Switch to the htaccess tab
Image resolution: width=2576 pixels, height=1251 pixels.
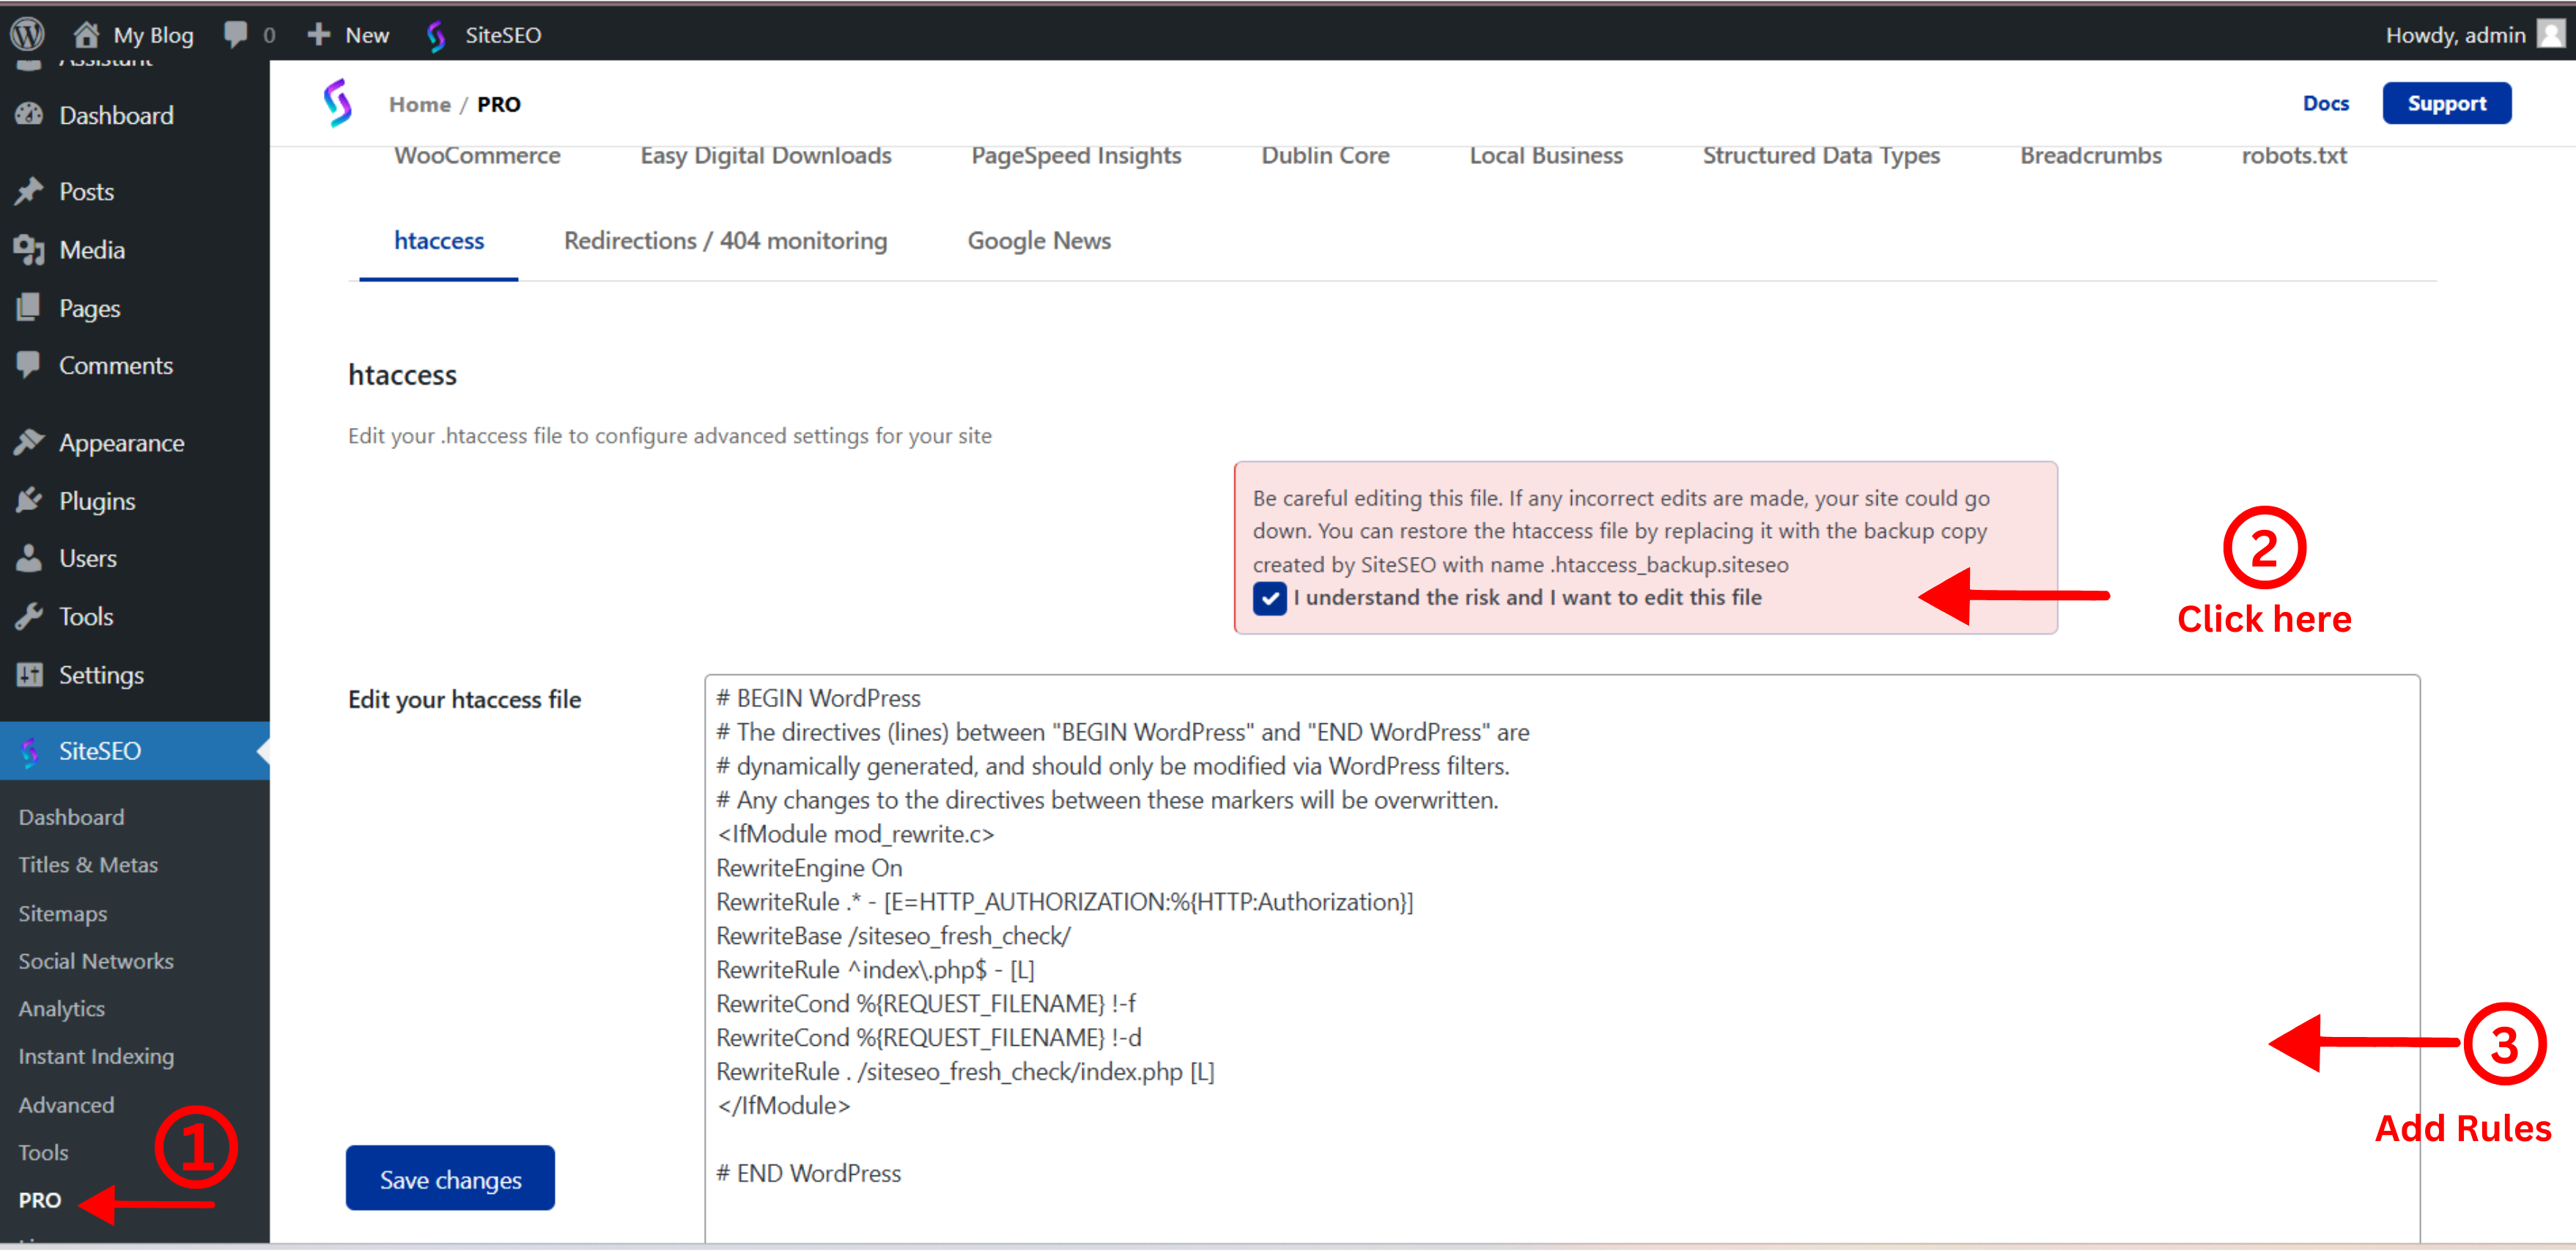click(x=439, y=241)
